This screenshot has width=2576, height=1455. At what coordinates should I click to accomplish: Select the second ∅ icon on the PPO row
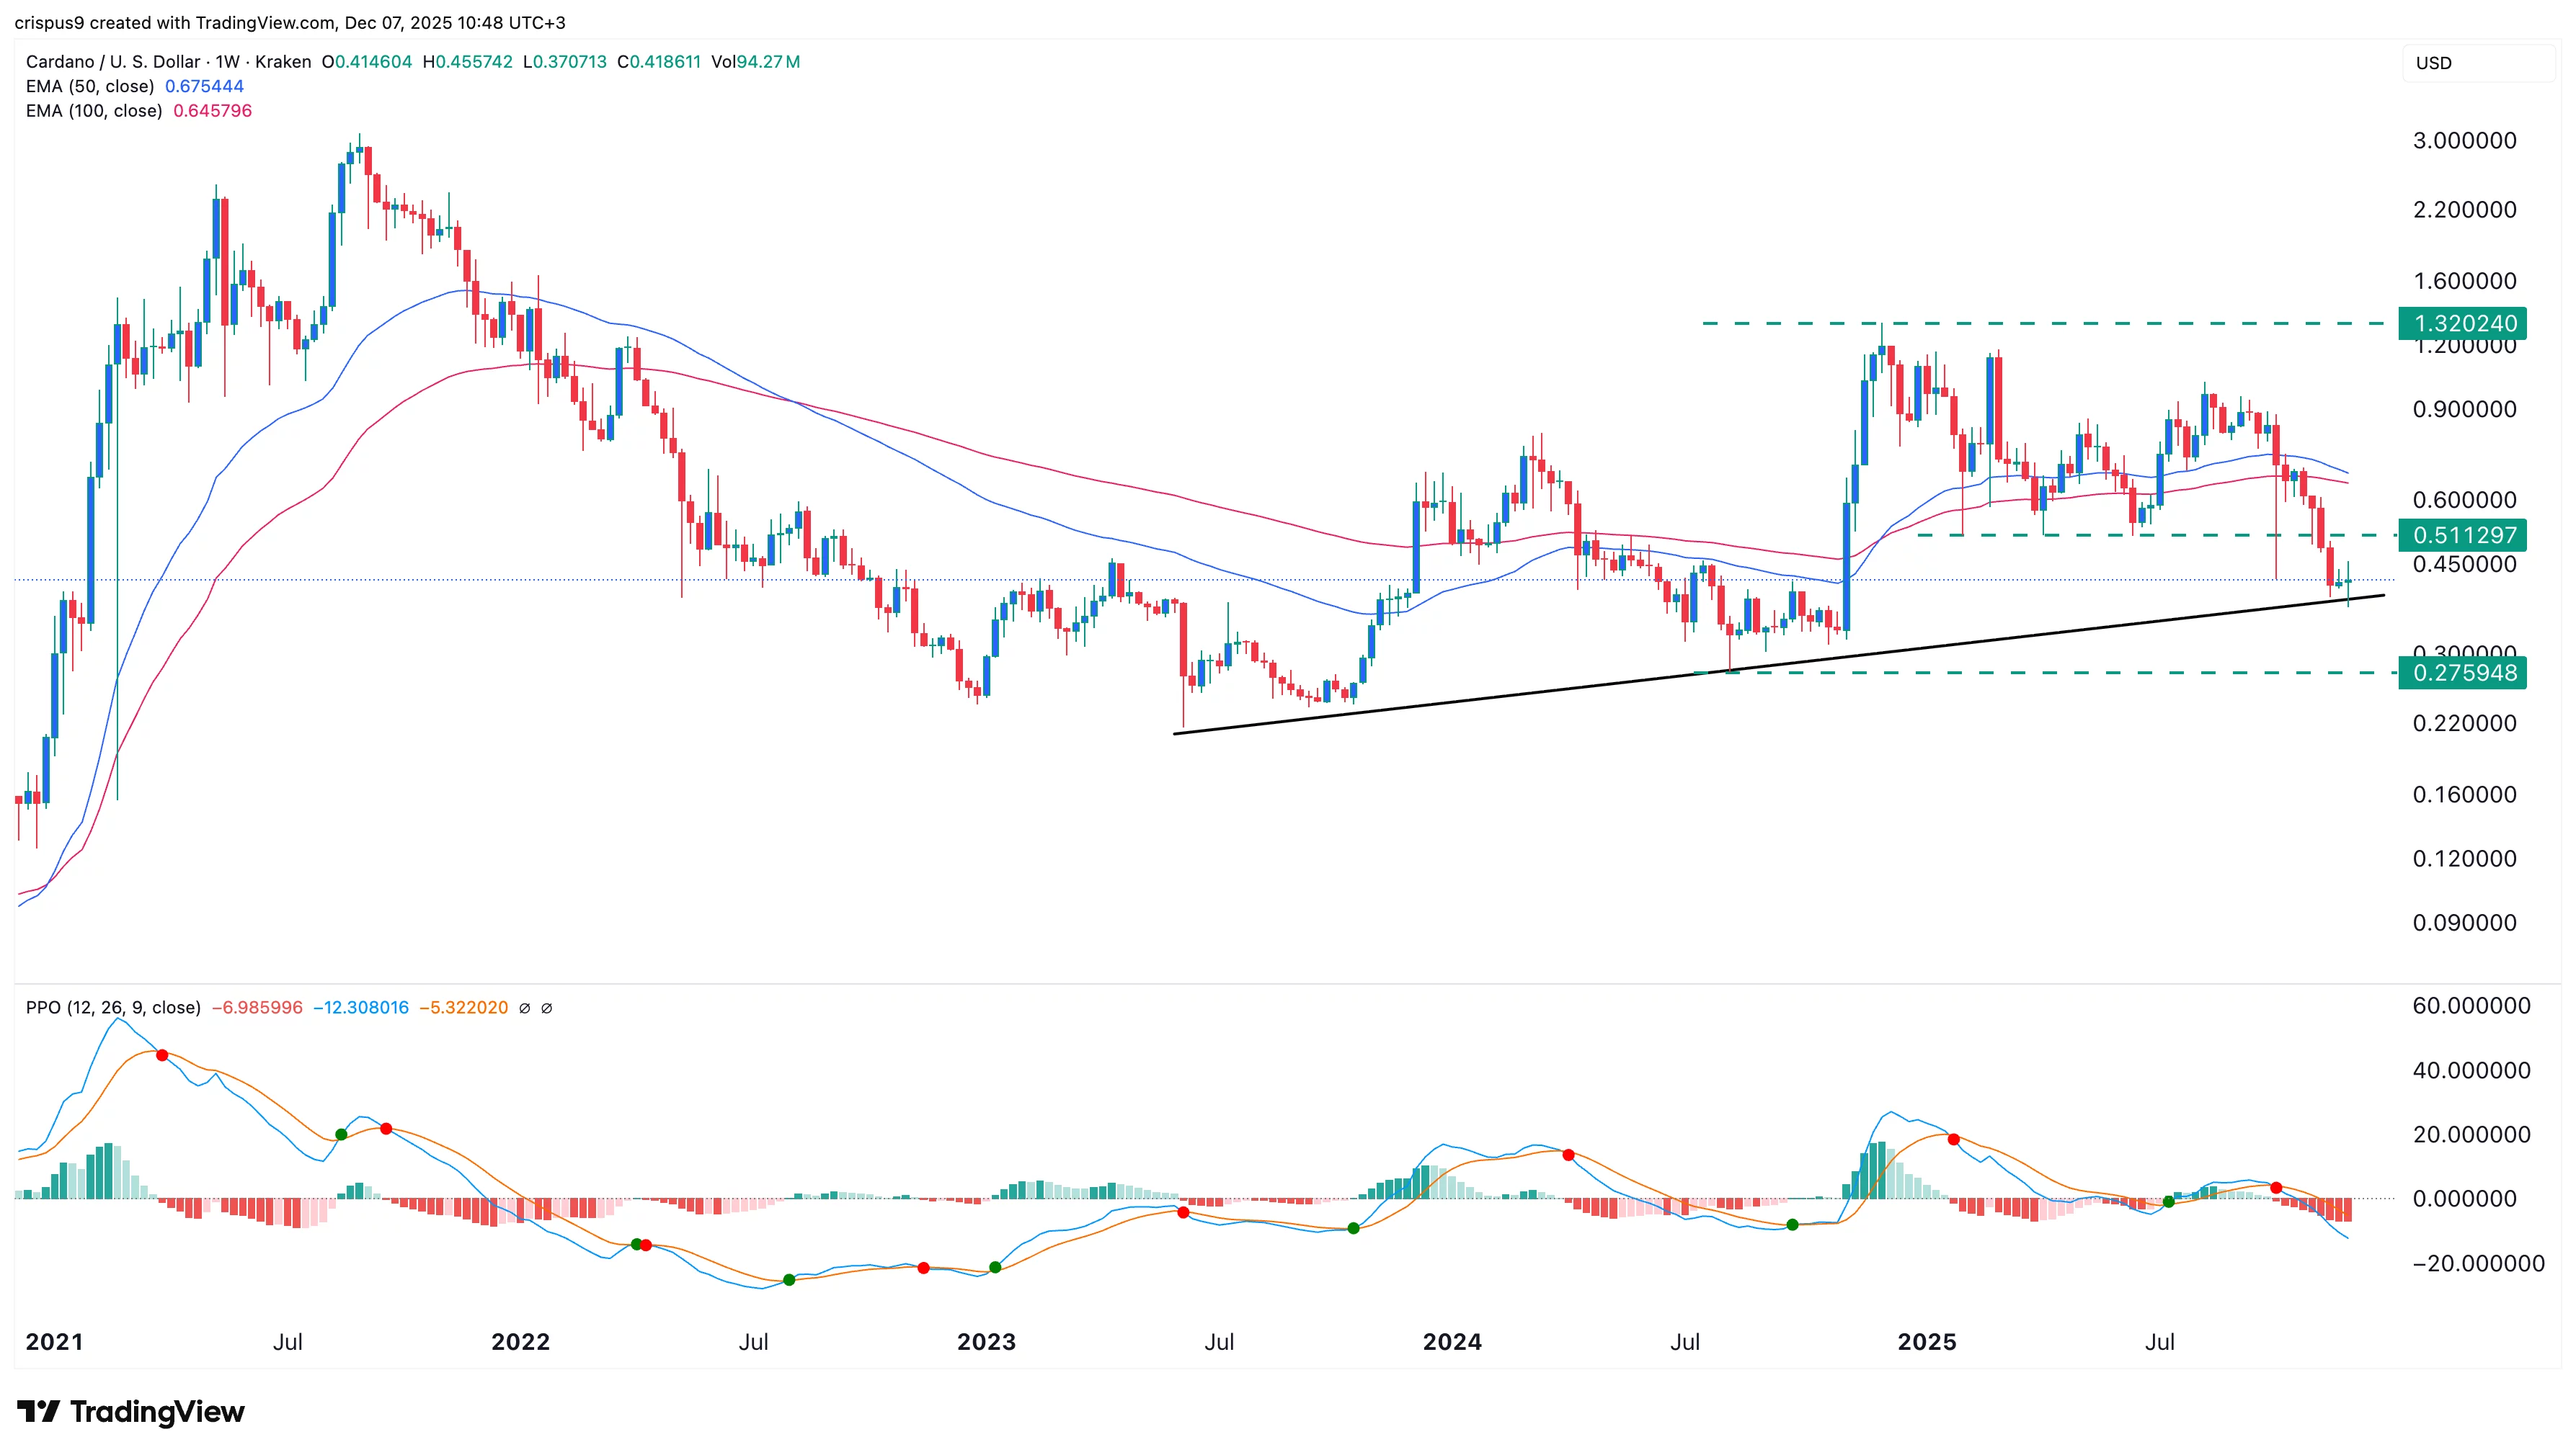tap(546, 1007)
